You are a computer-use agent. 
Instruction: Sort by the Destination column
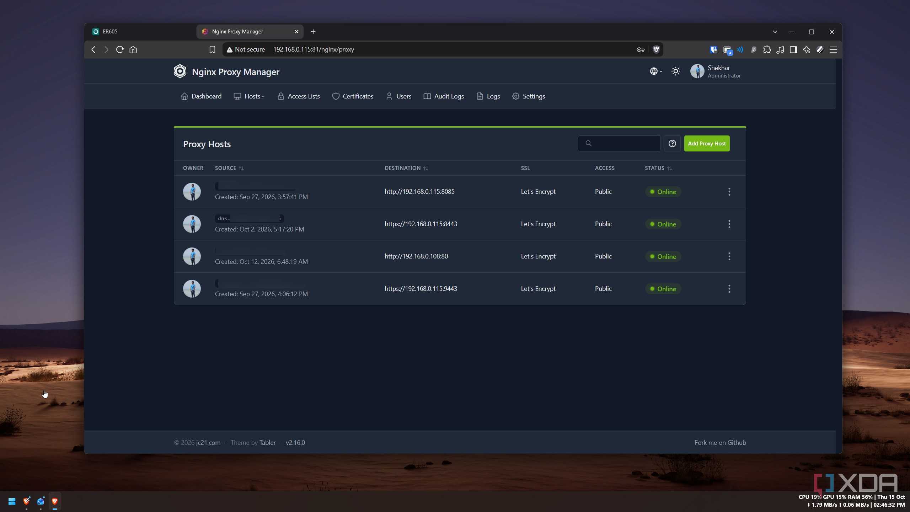[x=406, y=168]
